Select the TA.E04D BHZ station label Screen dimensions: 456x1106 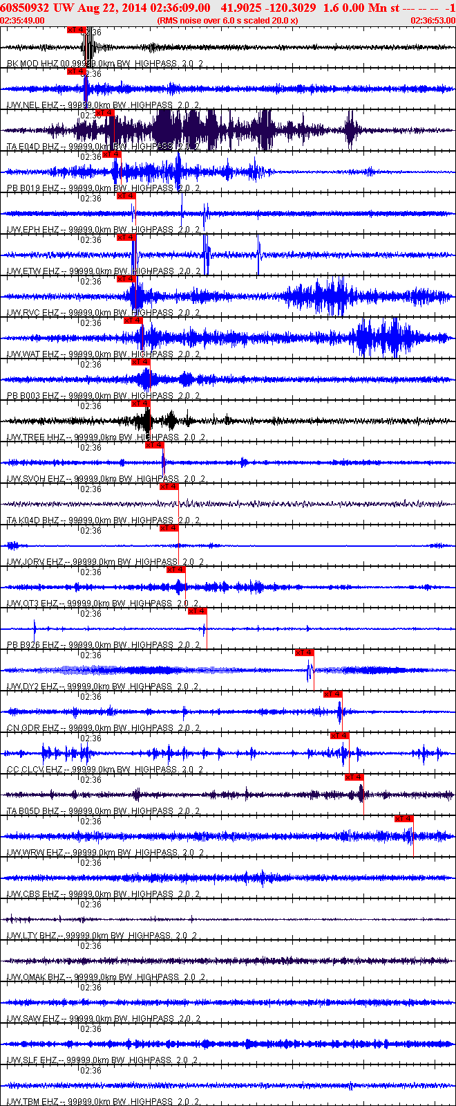tap(103, 147)
